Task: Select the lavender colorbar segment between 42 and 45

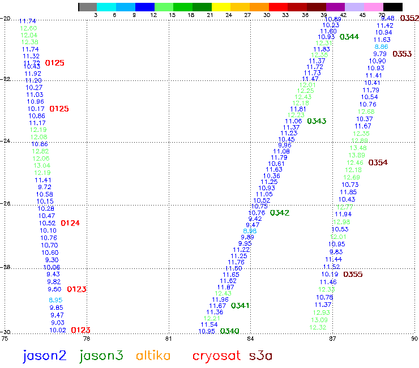Action: click(354, 7)
